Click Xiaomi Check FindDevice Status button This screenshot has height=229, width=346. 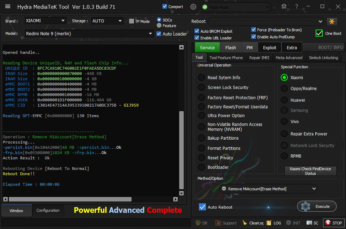point(310,171)
